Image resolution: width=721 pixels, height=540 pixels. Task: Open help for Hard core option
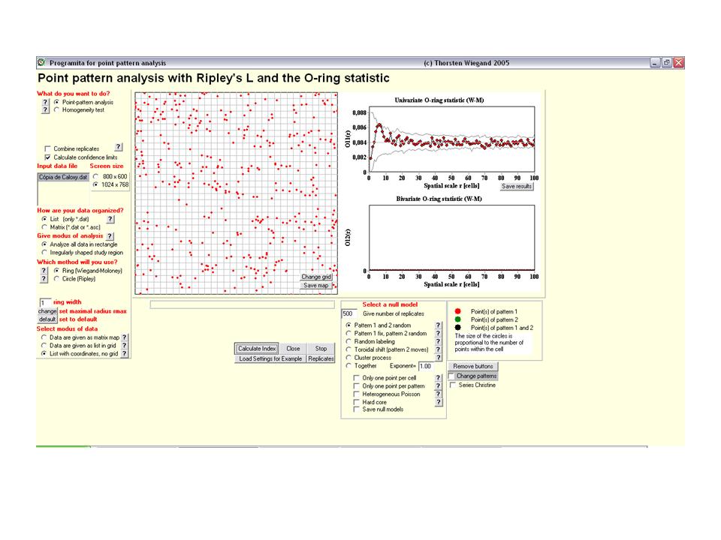tap(438, 402)
